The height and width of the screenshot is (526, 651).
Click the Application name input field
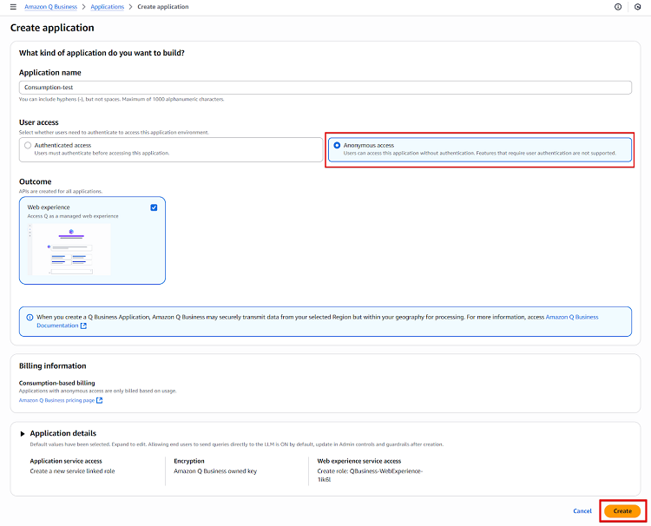point(325,87)
